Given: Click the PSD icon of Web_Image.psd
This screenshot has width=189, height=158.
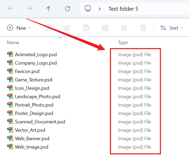Looking at the screenshot, I should coord(10,146).
